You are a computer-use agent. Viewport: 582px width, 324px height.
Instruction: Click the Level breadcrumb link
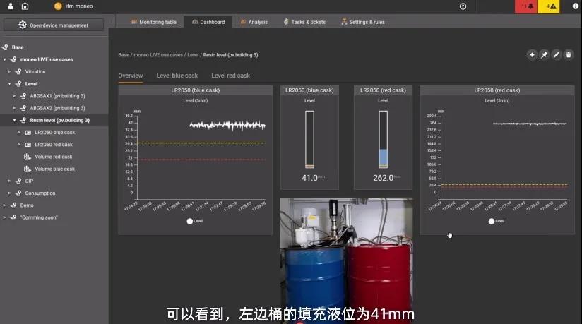click(192, 54)
